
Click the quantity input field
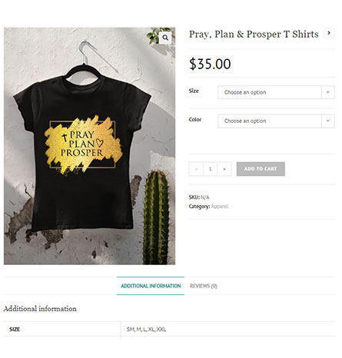click(211, 169)
